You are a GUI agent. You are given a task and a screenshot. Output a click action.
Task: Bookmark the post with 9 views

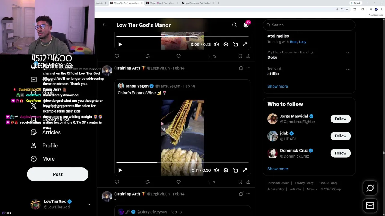pyautogui.click(x=240, y=182)
